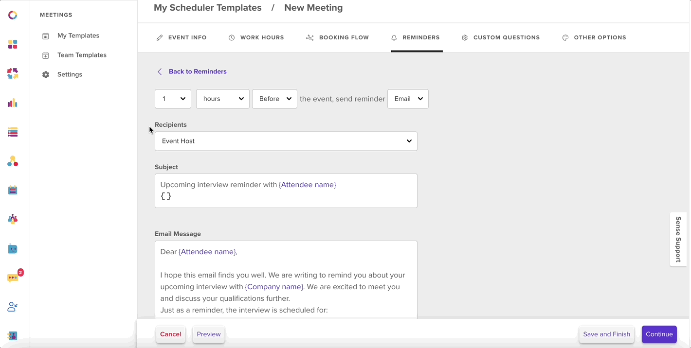Open the Email reminder type dropdown
This screenshot has width=691, height=348.
click(408, 99)
